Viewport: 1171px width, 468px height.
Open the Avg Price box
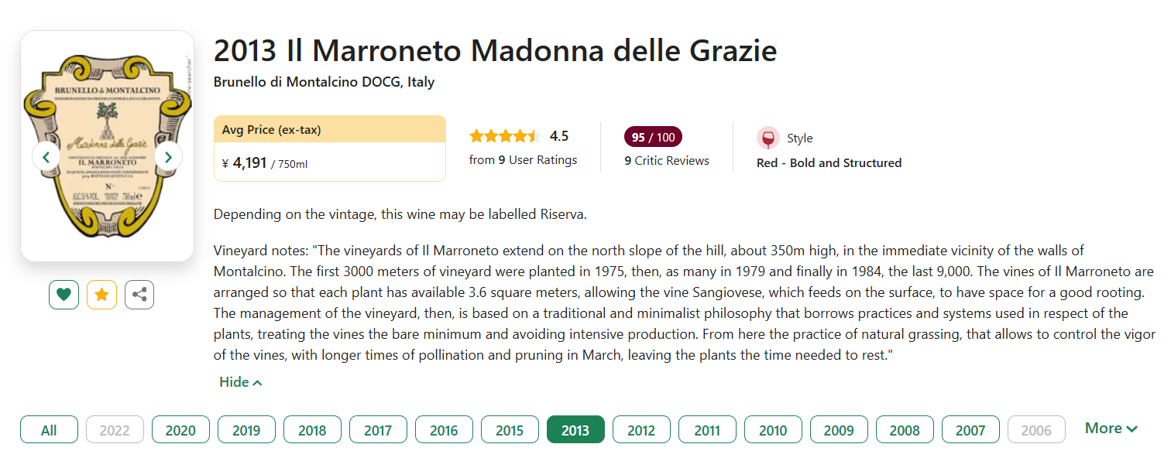click(x=329, y=149)
